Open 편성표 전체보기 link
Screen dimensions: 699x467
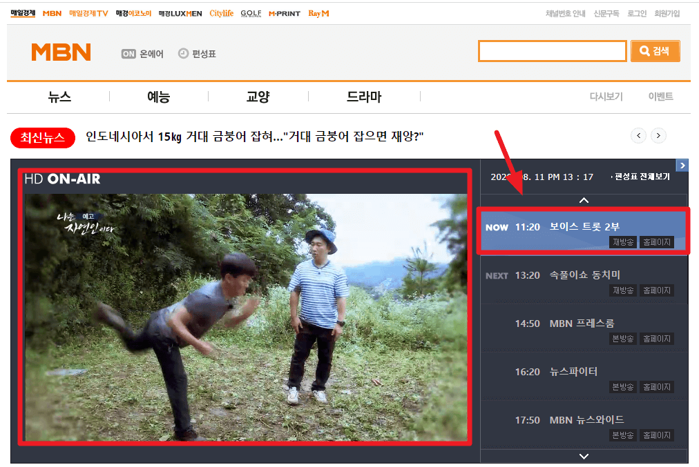640,177
